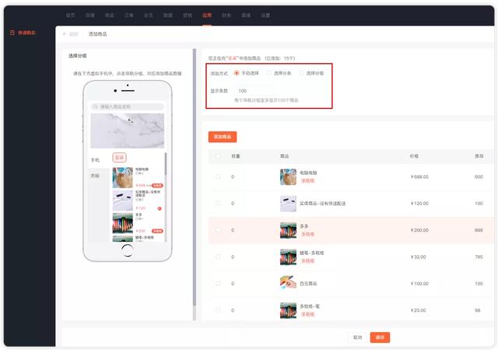Click the cat thumbnail in the ¥688.00 table row
498x353 pixels.
point(288,176)
